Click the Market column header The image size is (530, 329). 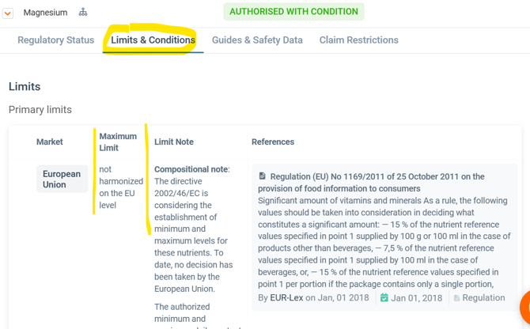[x=50, y=142]
